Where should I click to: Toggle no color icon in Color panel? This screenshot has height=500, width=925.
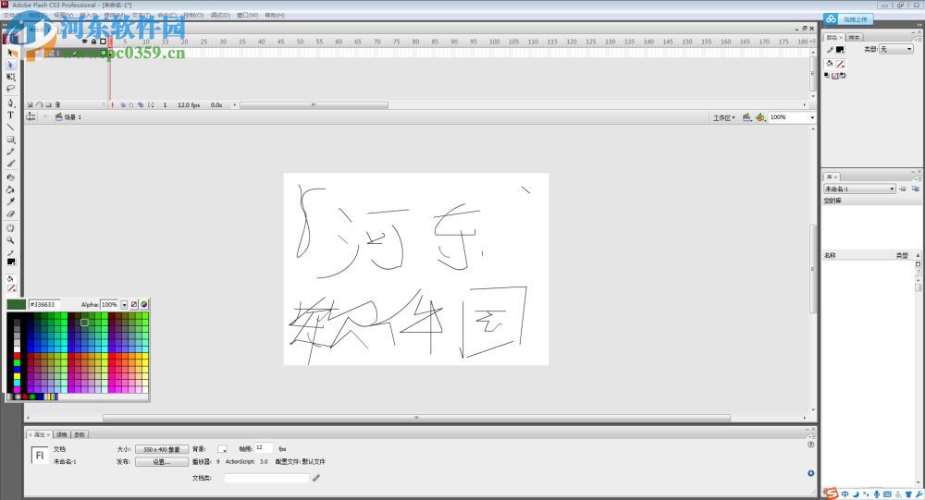835,76
